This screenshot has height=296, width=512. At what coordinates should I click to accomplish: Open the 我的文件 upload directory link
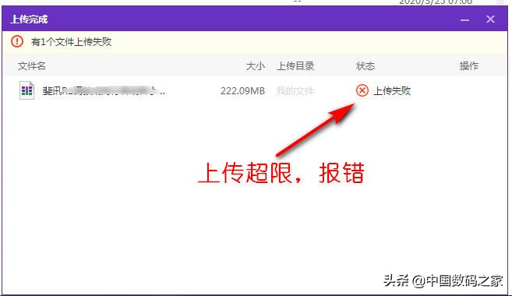[295, 90]
